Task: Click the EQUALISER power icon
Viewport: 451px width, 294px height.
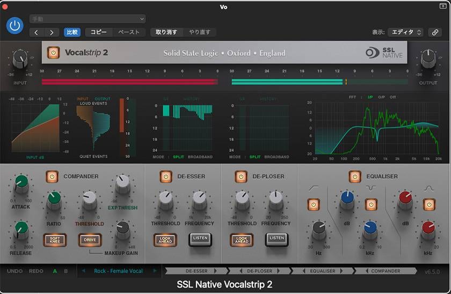Action: (x=355, y=177)
